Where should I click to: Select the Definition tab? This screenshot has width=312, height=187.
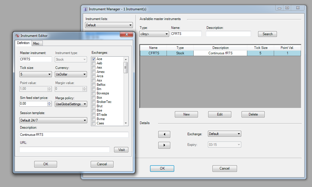23,43
